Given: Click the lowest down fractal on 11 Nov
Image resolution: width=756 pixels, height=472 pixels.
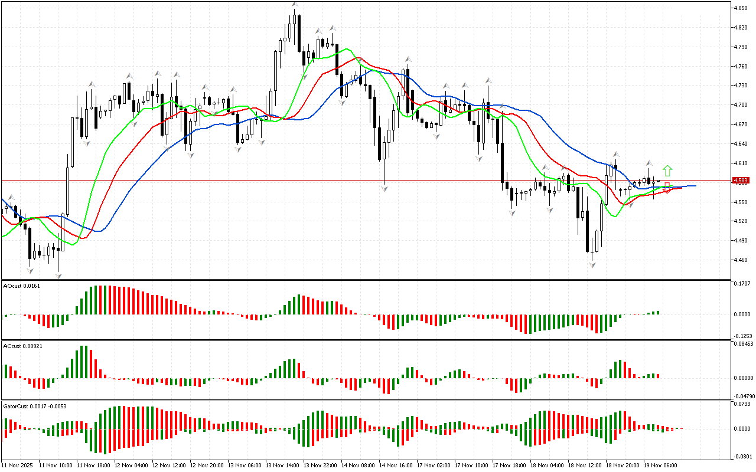Looking at the screenshot, I should [58, 276].
